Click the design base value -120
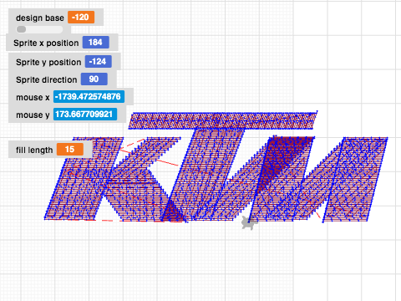The image size is (401, 301). [81, 18]
